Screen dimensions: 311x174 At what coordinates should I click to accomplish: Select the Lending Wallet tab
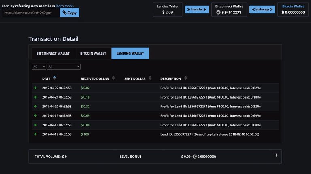point(130,53)
